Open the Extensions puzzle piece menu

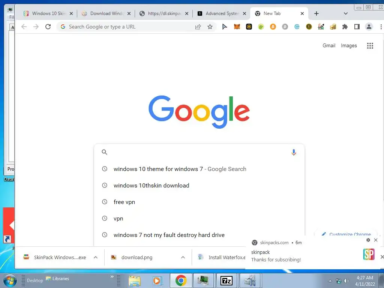[345, 27]
